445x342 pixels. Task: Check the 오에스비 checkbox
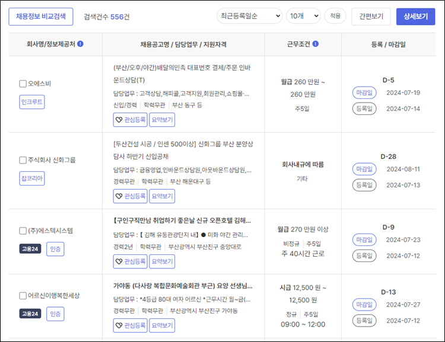click(x=23, y=84)
